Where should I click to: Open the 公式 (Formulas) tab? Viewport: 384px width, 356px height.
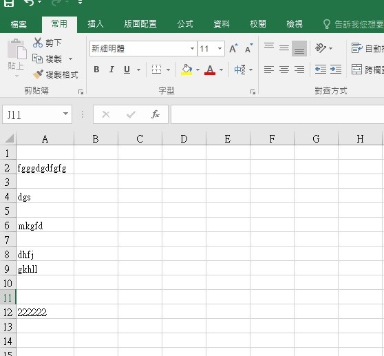point(185,24)
